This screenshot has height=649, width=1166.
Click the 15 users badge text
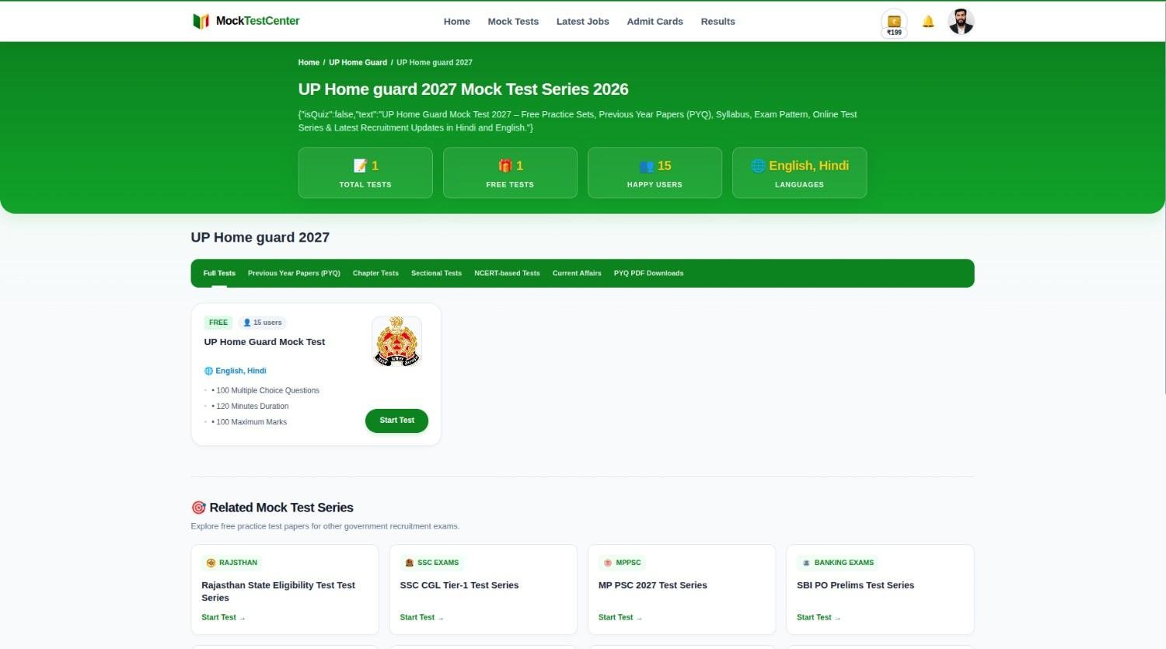[x=267, y=323]
